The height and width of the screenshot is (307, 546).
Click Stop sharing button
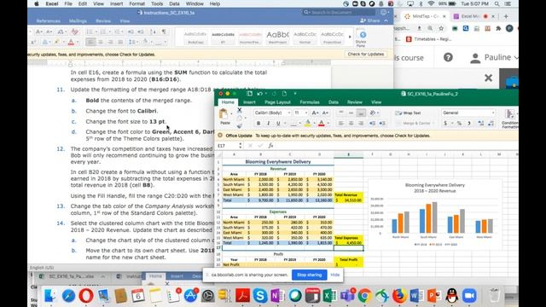tap(309, 275)
